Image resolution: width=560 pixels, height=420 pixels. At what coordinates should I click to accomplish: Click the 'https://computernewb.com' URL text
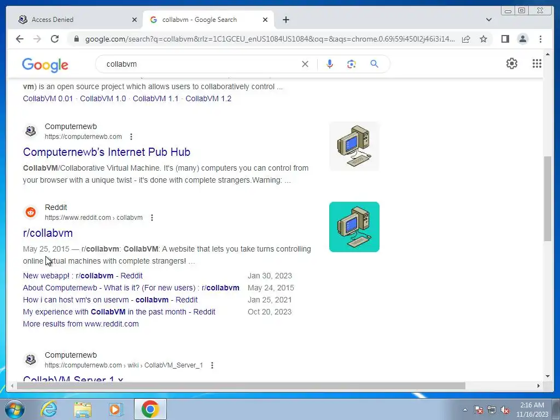(x=83, y=137)
